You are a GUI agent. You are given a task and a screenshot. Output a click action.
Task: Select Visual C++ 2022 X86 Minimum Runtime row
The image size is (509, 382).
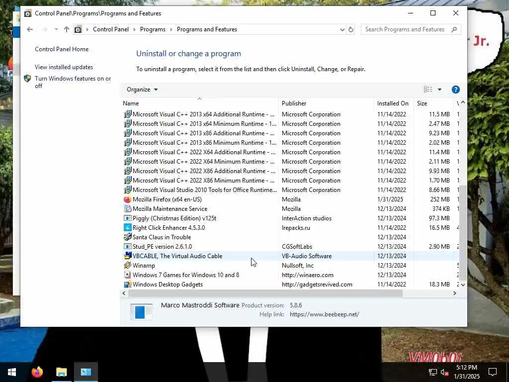pyautogui.click(x=290, y=180)
